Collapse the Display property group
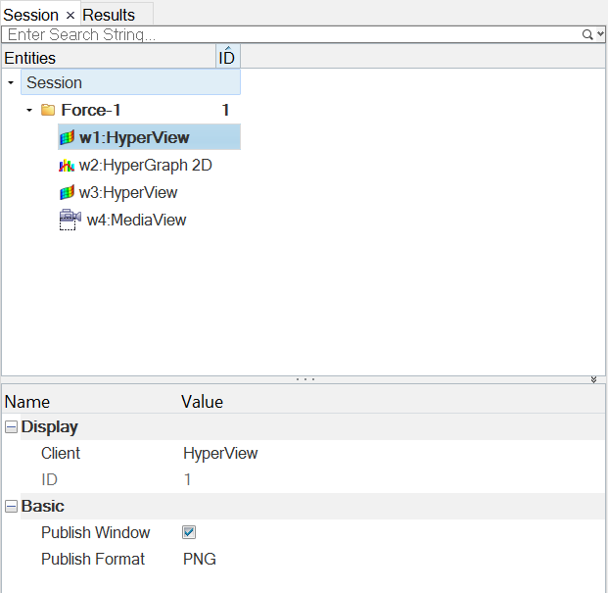The height and width of the screenshot is (593, 608). 11,427
